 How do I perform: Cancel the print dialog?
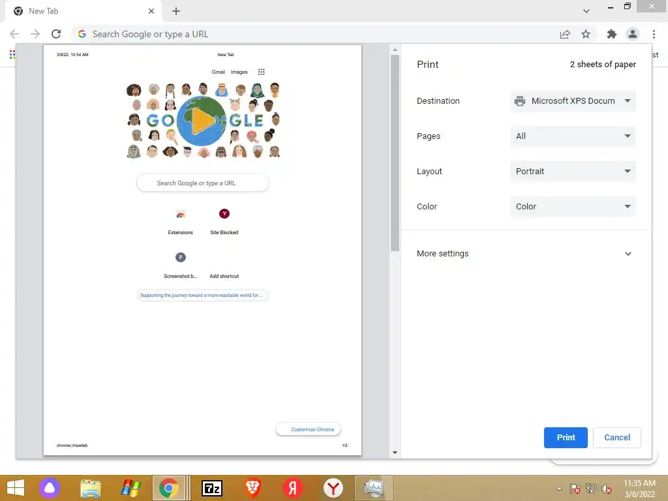pyautogui.click(x=617, y=438)
